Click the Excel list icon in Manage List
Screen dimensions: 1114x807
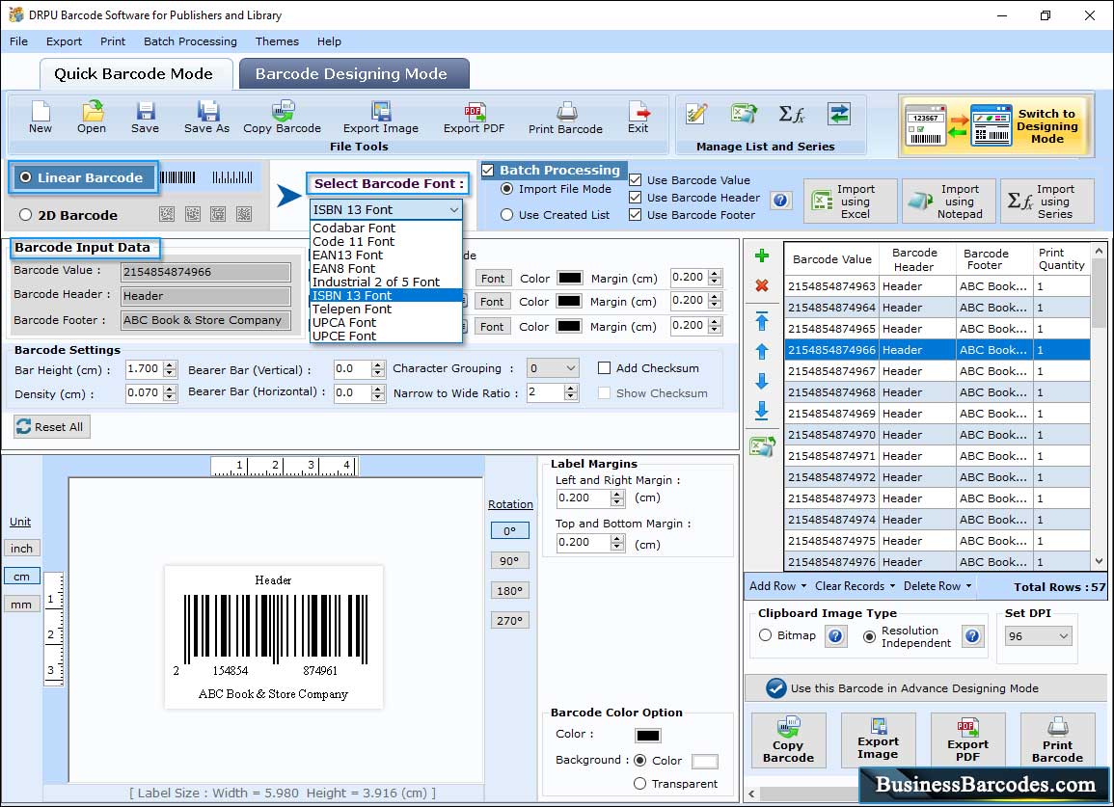pos(743,114)
